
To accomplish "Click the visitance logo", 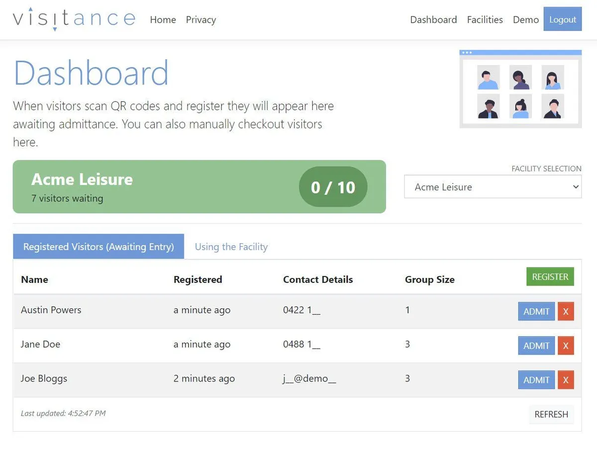I will [x=74, y=19].
